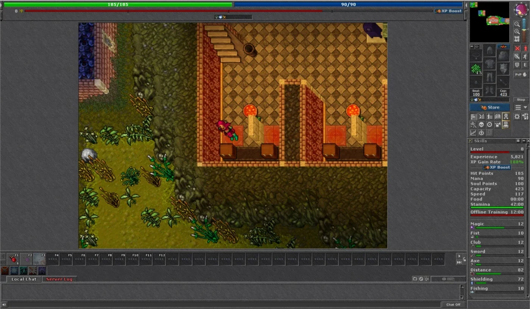The height and width of the screenshot is (309, 530).
Task: Toggle the Chat Off button
Action: click(453, 304)
